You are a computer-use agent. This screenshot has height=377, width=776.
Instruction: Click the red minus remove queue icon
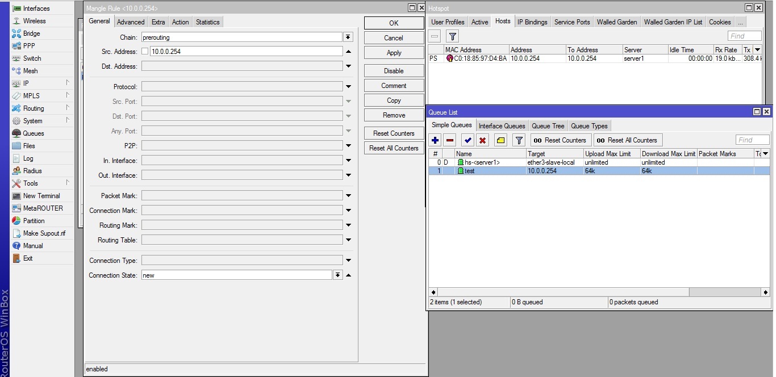click(x=450, y=140)
